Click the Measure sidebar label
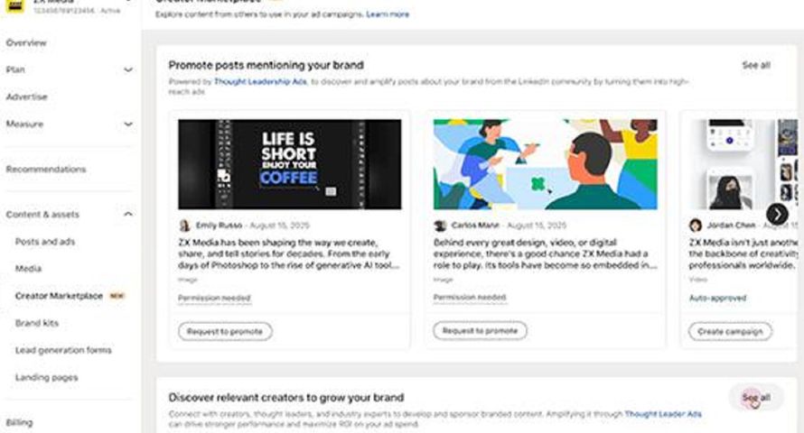This screenshot has width=804, height=433. tap(24, 124)
